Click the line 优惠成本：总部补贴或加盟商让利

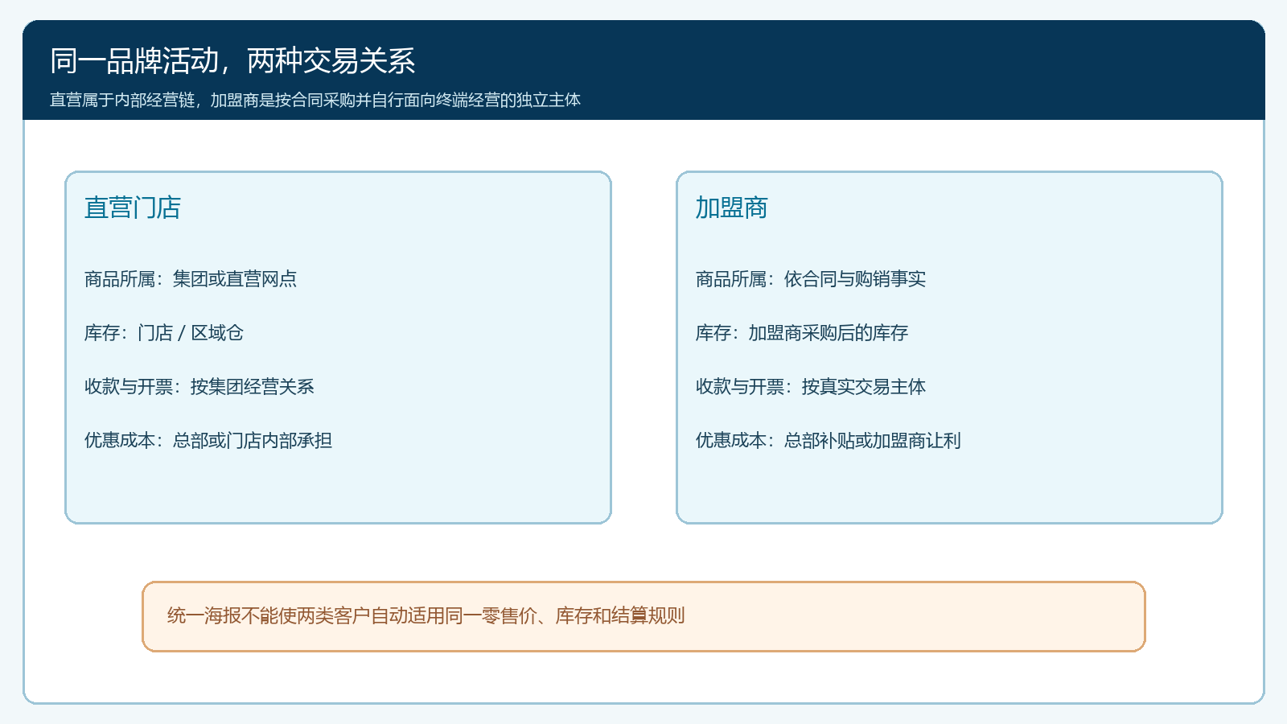829,441
